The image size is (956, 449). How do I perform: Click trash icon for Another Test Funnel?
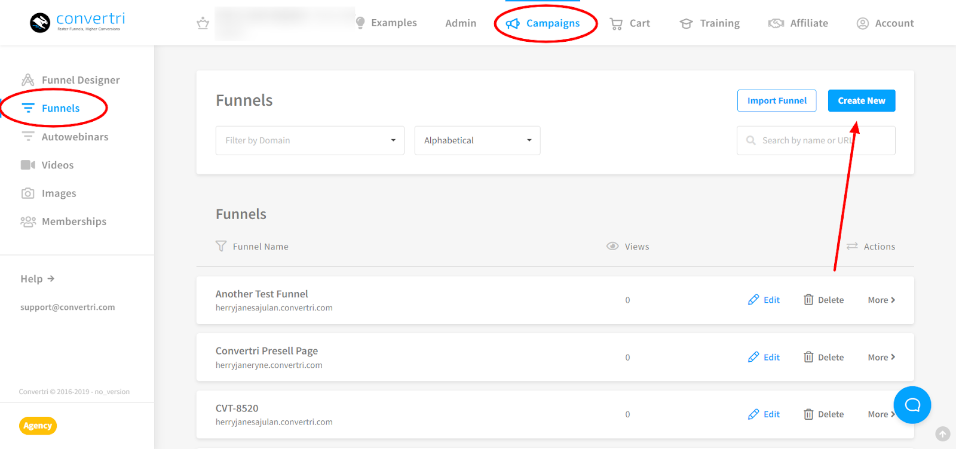click(x=808, y=300)
